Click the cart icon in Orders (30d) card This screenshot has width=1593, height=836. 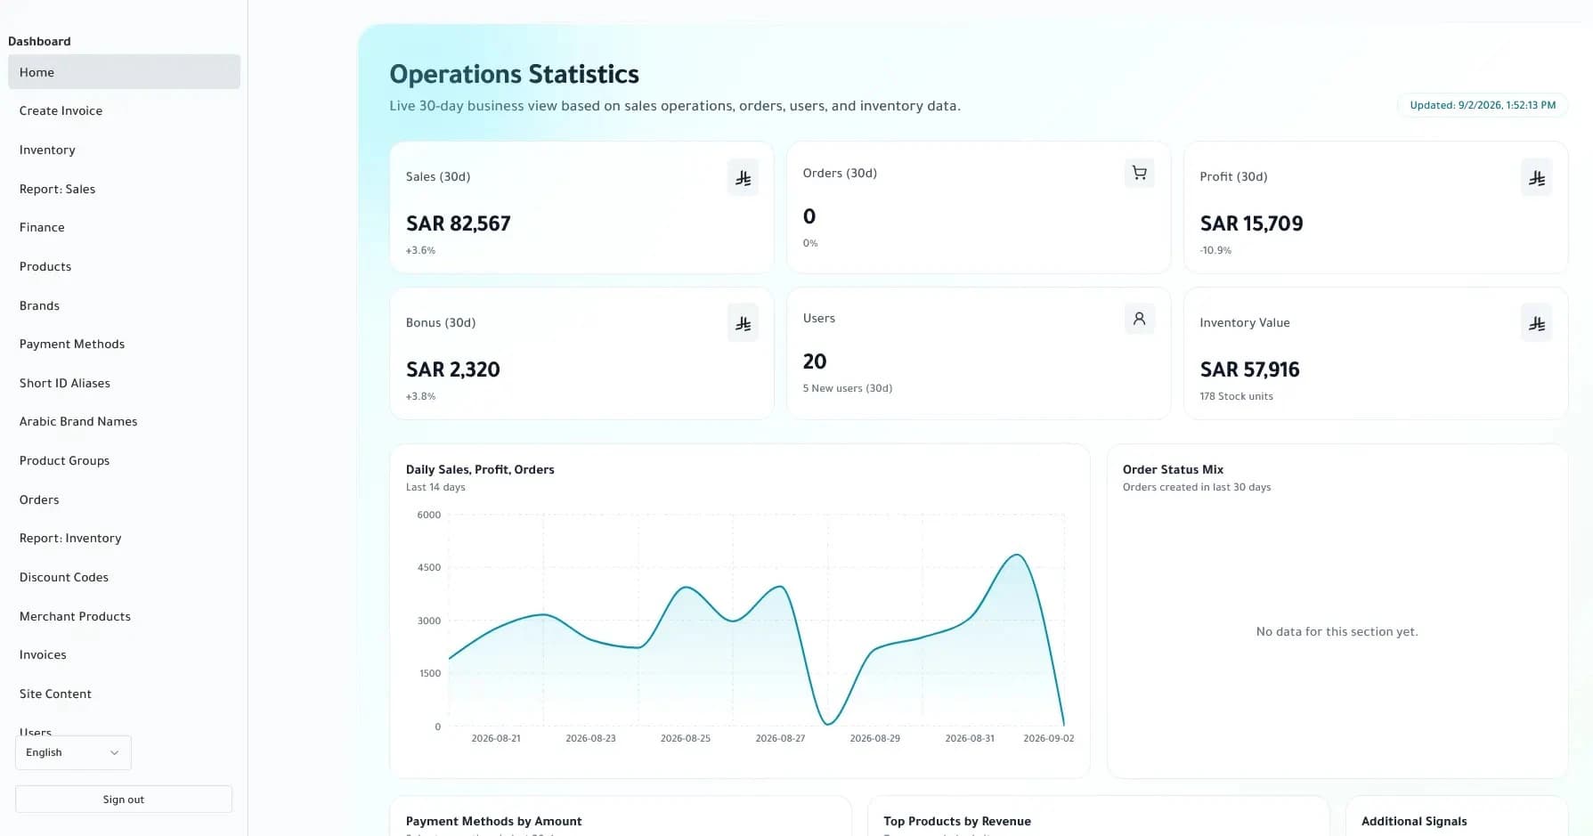click(x=1139, y=173)
